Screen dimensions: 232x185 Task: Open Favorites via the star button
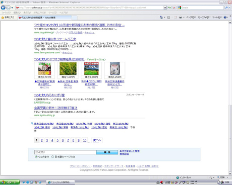pos(8,18)
